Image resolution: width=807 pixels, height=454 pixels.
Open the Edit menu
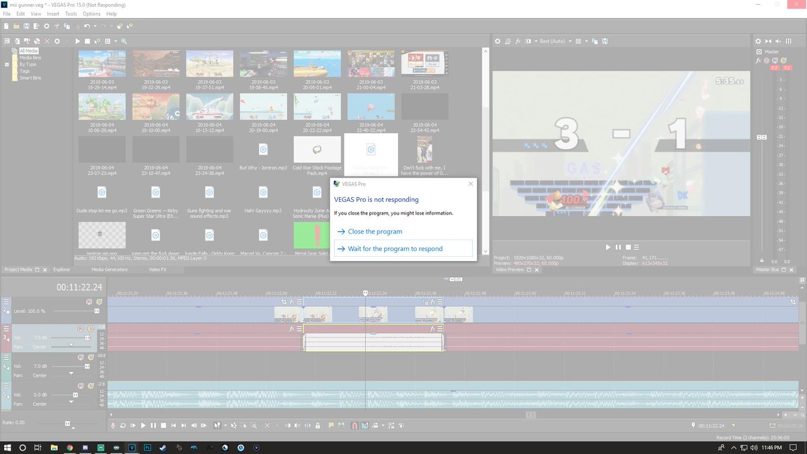(x=21, y=13)
